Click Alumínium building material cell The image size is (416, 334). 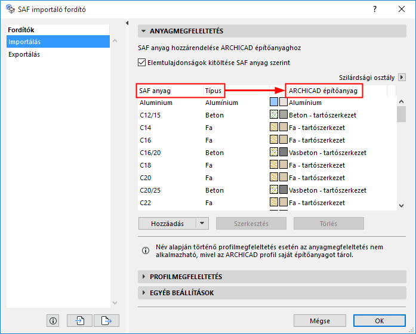pyautogui.click(x=305, y=103)
